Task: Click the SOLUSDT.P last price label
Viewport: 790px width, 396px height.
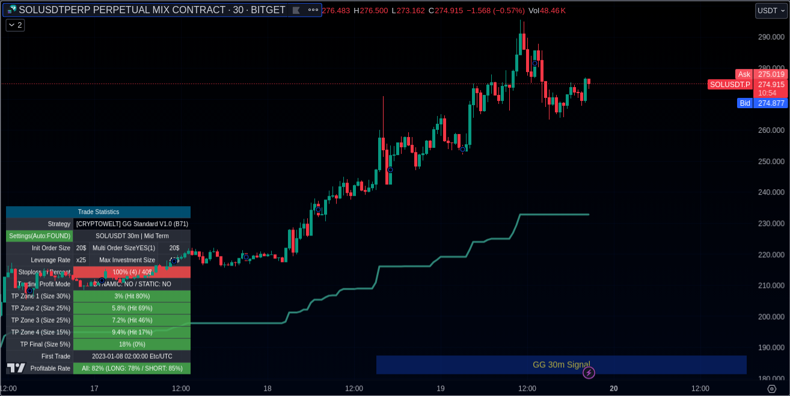Action: coord(730,85)
